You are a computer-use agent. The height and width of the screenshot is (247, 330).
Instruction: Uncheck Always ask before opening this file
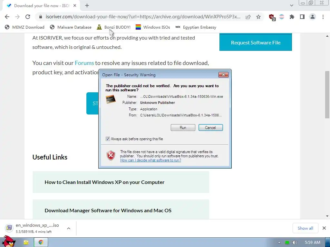108,139
